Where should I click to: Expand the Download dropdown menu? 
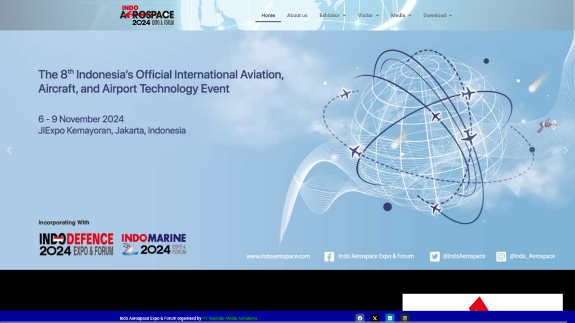point(437,15)
